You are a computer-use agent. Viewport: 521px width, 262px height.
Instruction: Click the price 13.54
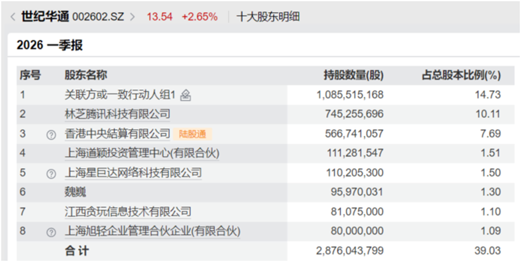tap(160, 17)
